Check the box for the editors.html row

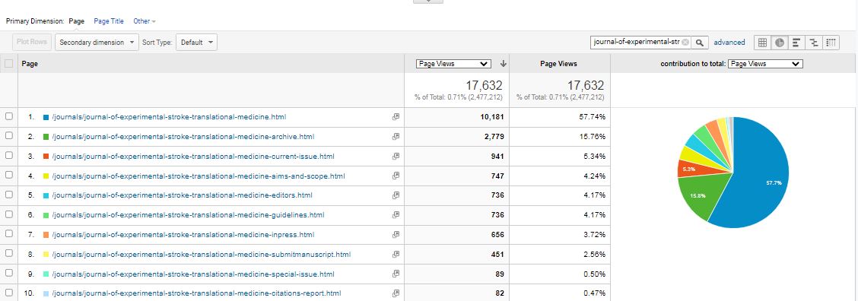(9, 195)
